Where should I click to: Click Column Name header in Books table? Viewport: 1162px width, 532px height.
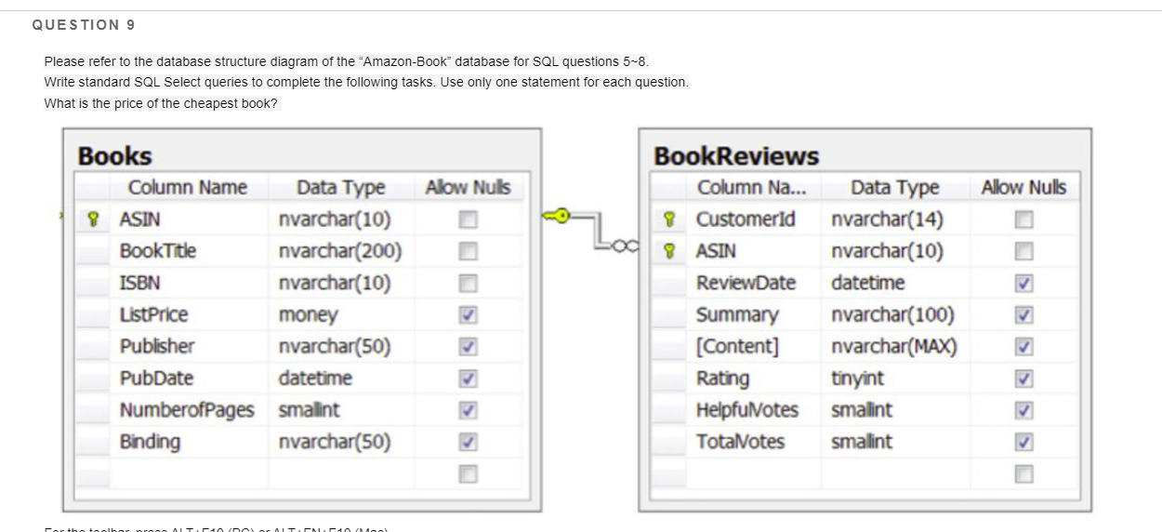pos(187,188)
